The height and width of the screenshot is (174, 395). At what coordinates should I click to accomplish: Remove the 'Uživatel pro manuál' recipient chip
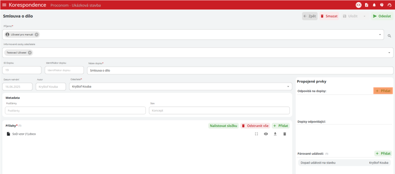pyautogui.click(x=37, y=35)
